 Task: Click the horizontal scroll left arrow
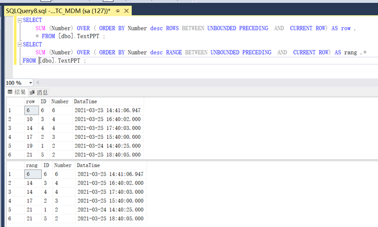point(38,83)
